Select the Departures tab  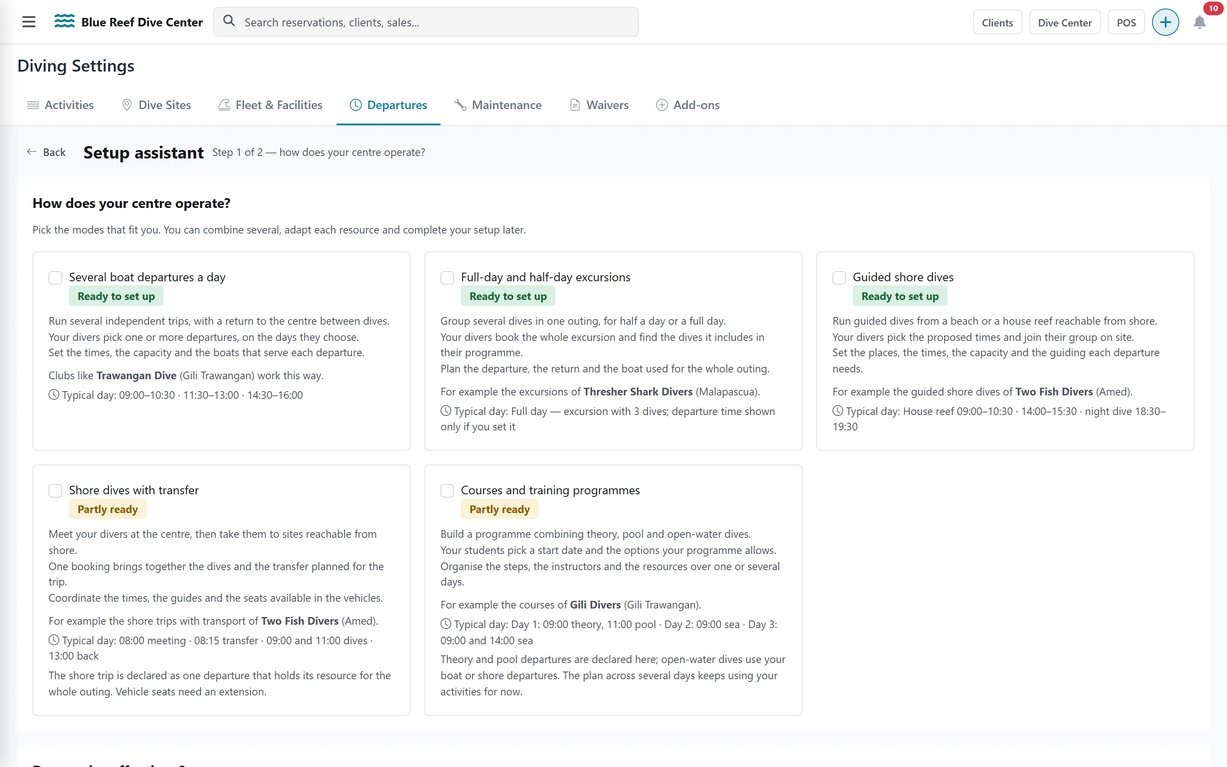[389, 105]
